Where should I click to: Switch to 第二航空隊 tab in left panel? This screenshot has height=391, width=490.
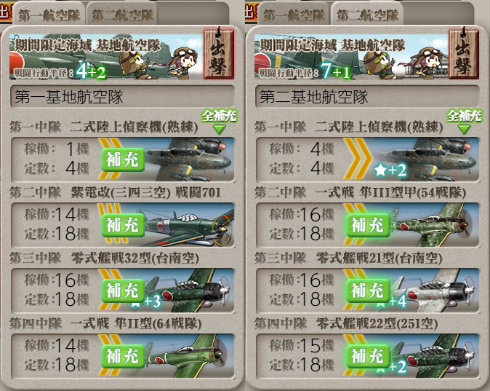click(122, 15)
